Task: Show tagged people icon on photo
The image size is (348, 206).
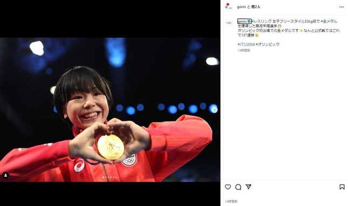Action: point(5,175)
